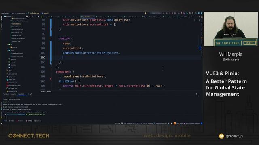The height and width of the screenshot is (145, 259).
Task: Click the Terminal panel options icon
Action: [x=196, y=94]
